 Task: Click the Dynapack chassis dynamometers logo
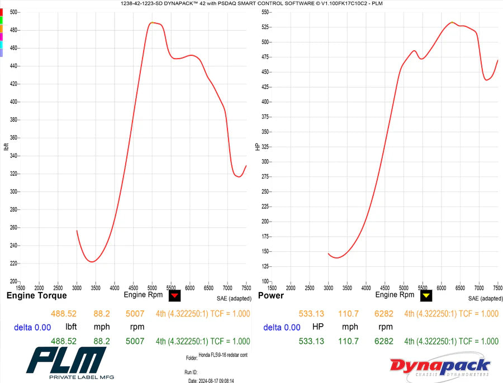click(441, 367)
